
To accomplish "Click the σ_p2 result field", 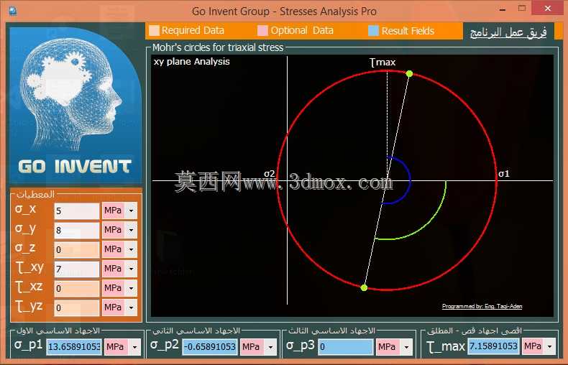I will (x=210, y=347).
